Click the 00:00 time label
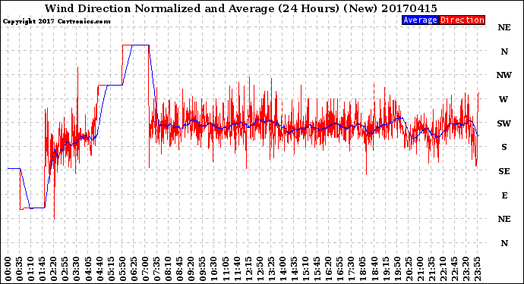 click(8, 269)
